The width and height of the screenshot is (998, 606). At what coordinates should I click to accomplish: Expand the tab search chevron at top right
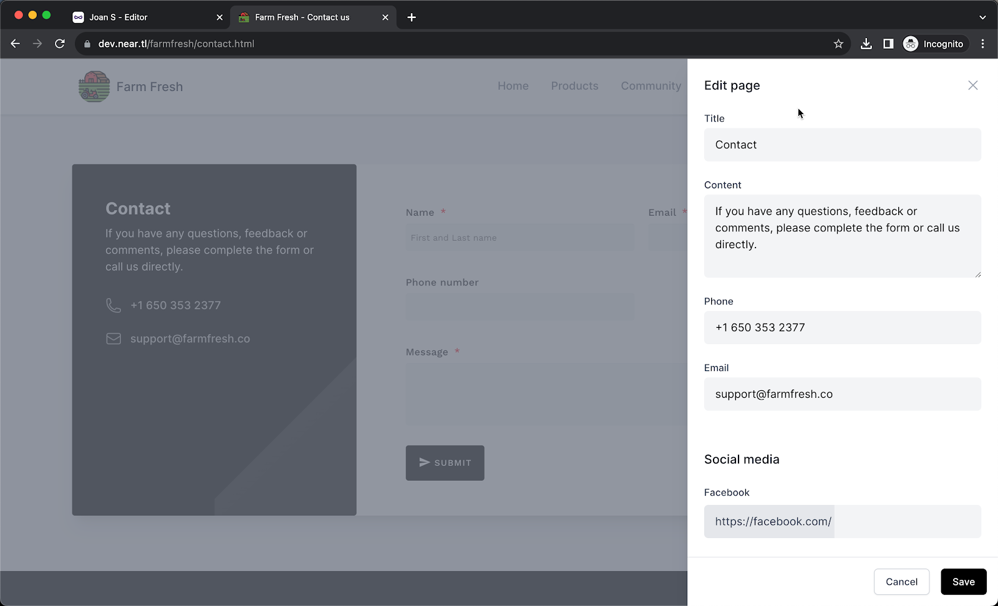tap(982, 17)
